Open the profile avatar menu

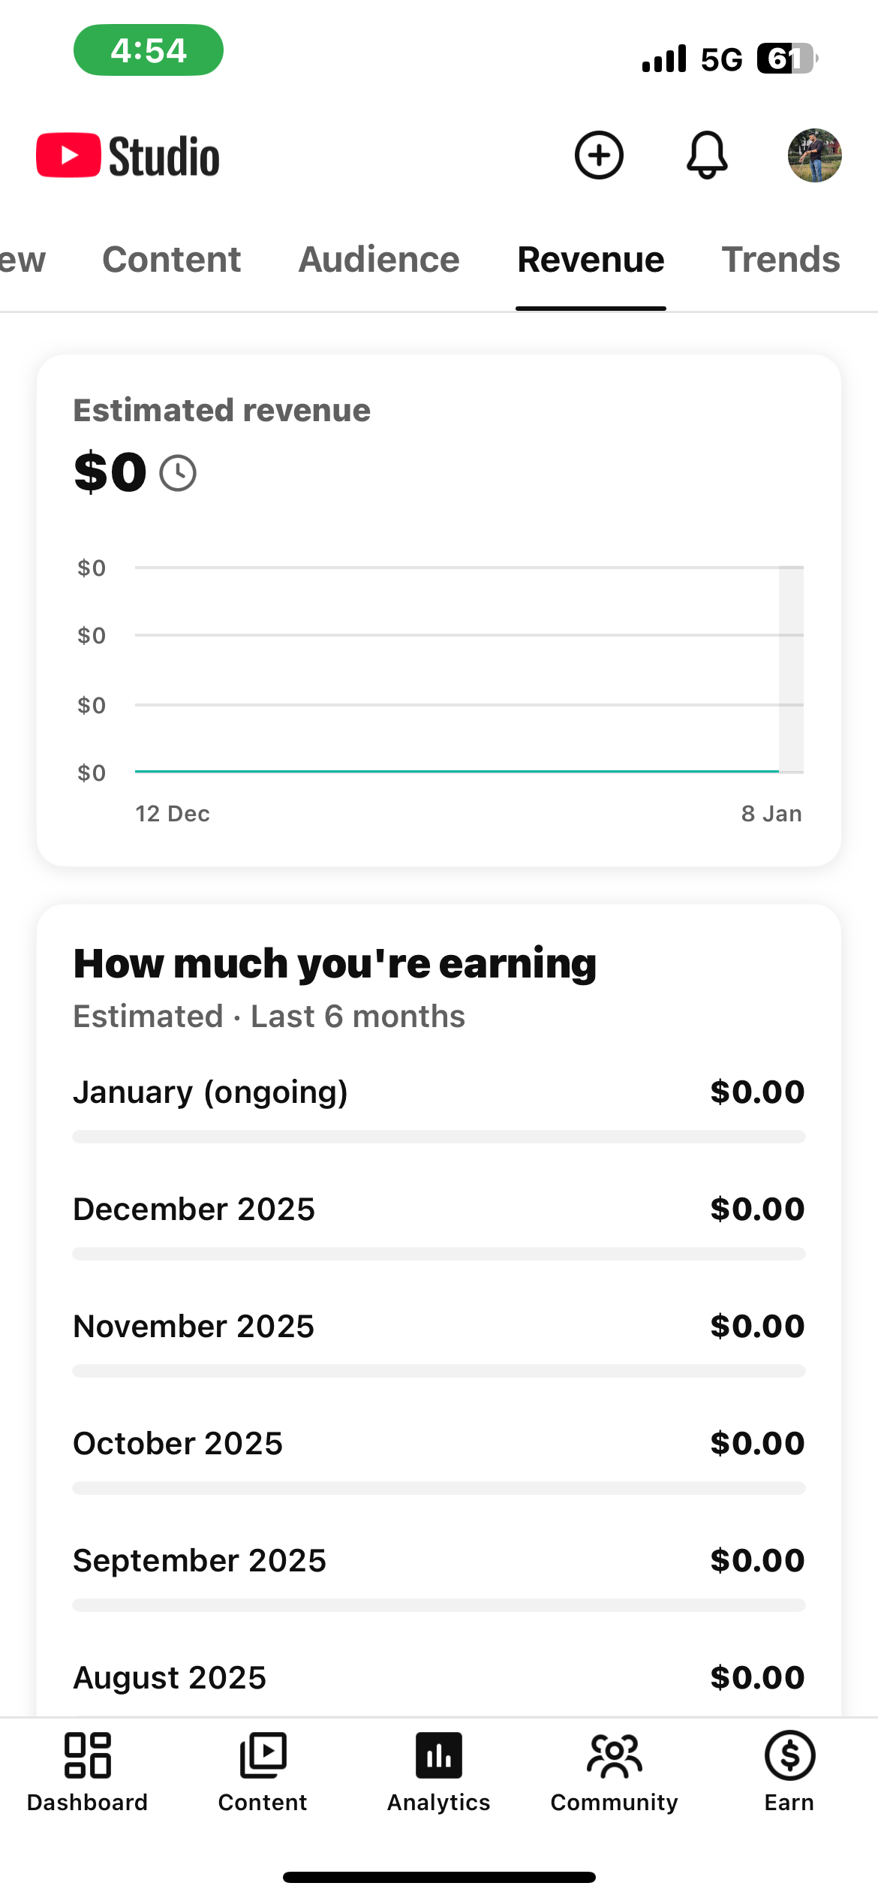[x=814, y=155]
